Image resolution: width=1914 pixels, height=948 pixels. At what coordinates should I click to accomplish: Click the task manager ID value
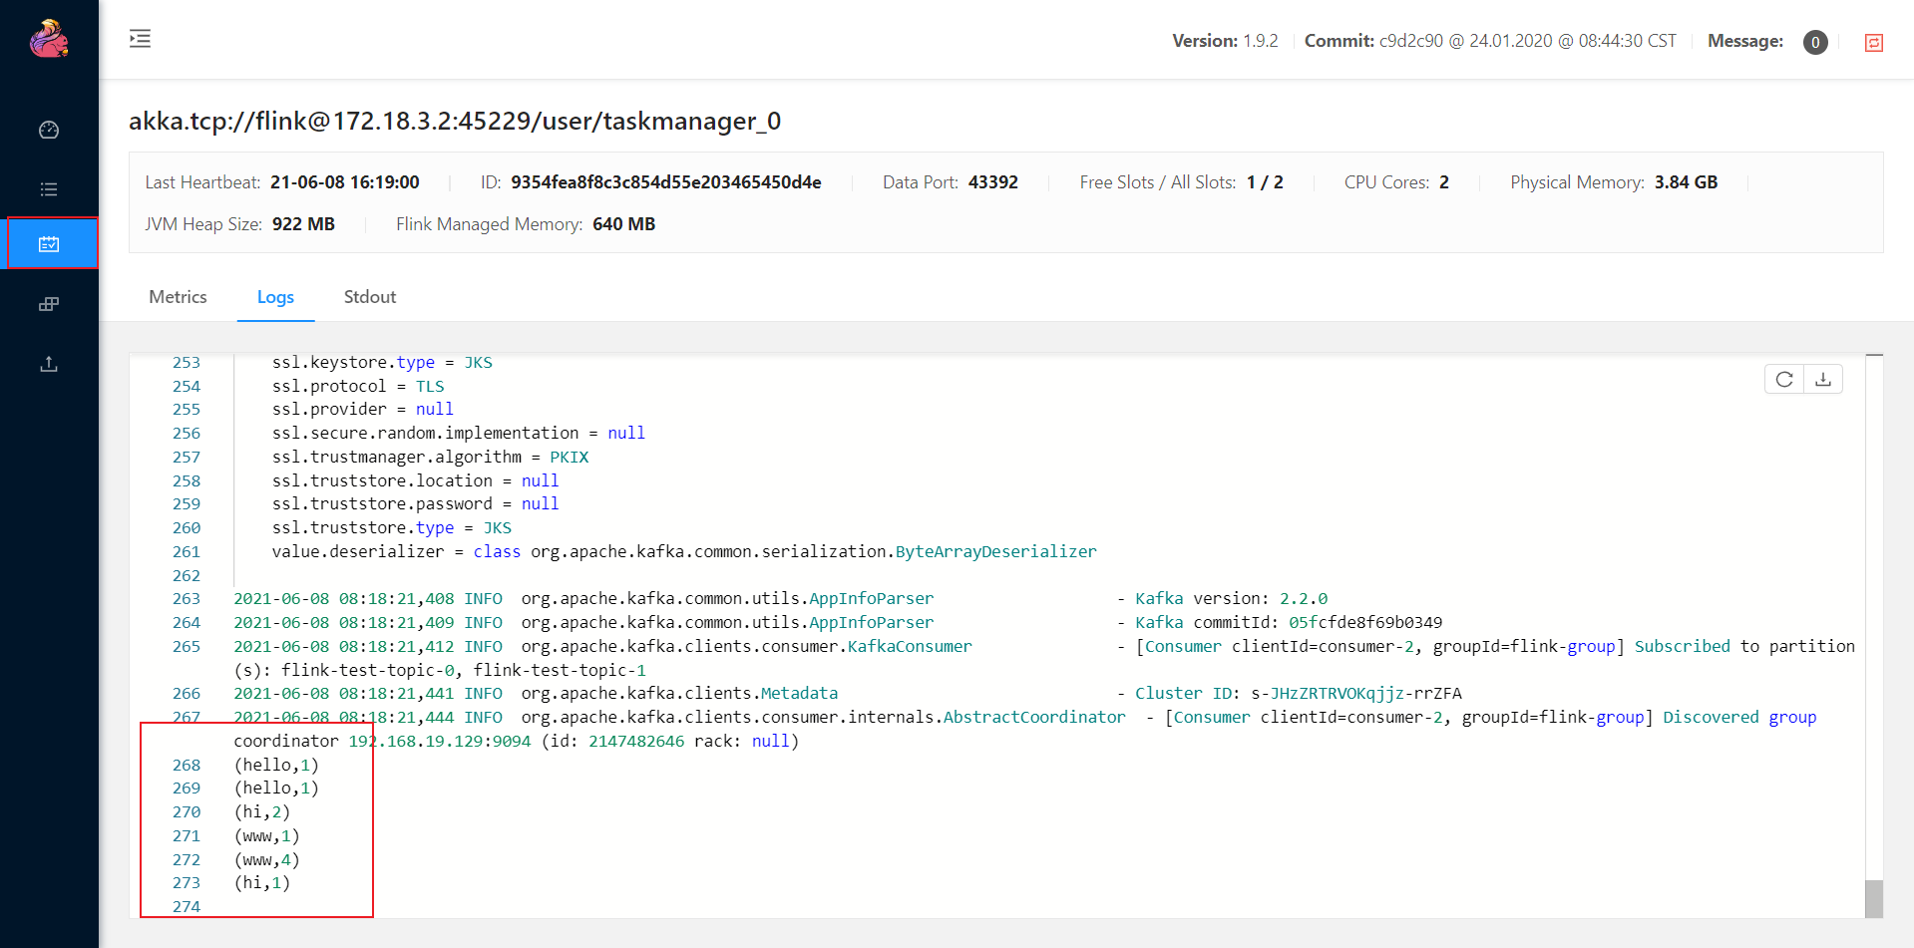coord(666,182)
